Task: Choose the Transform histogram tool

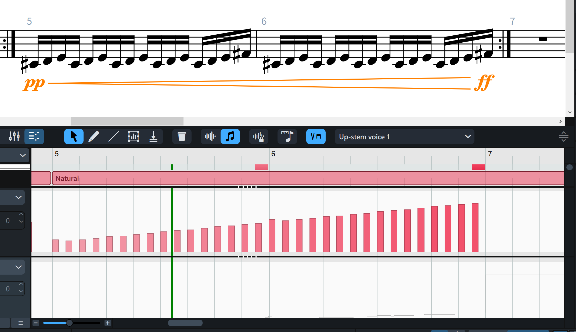Action: click(133, 137)
